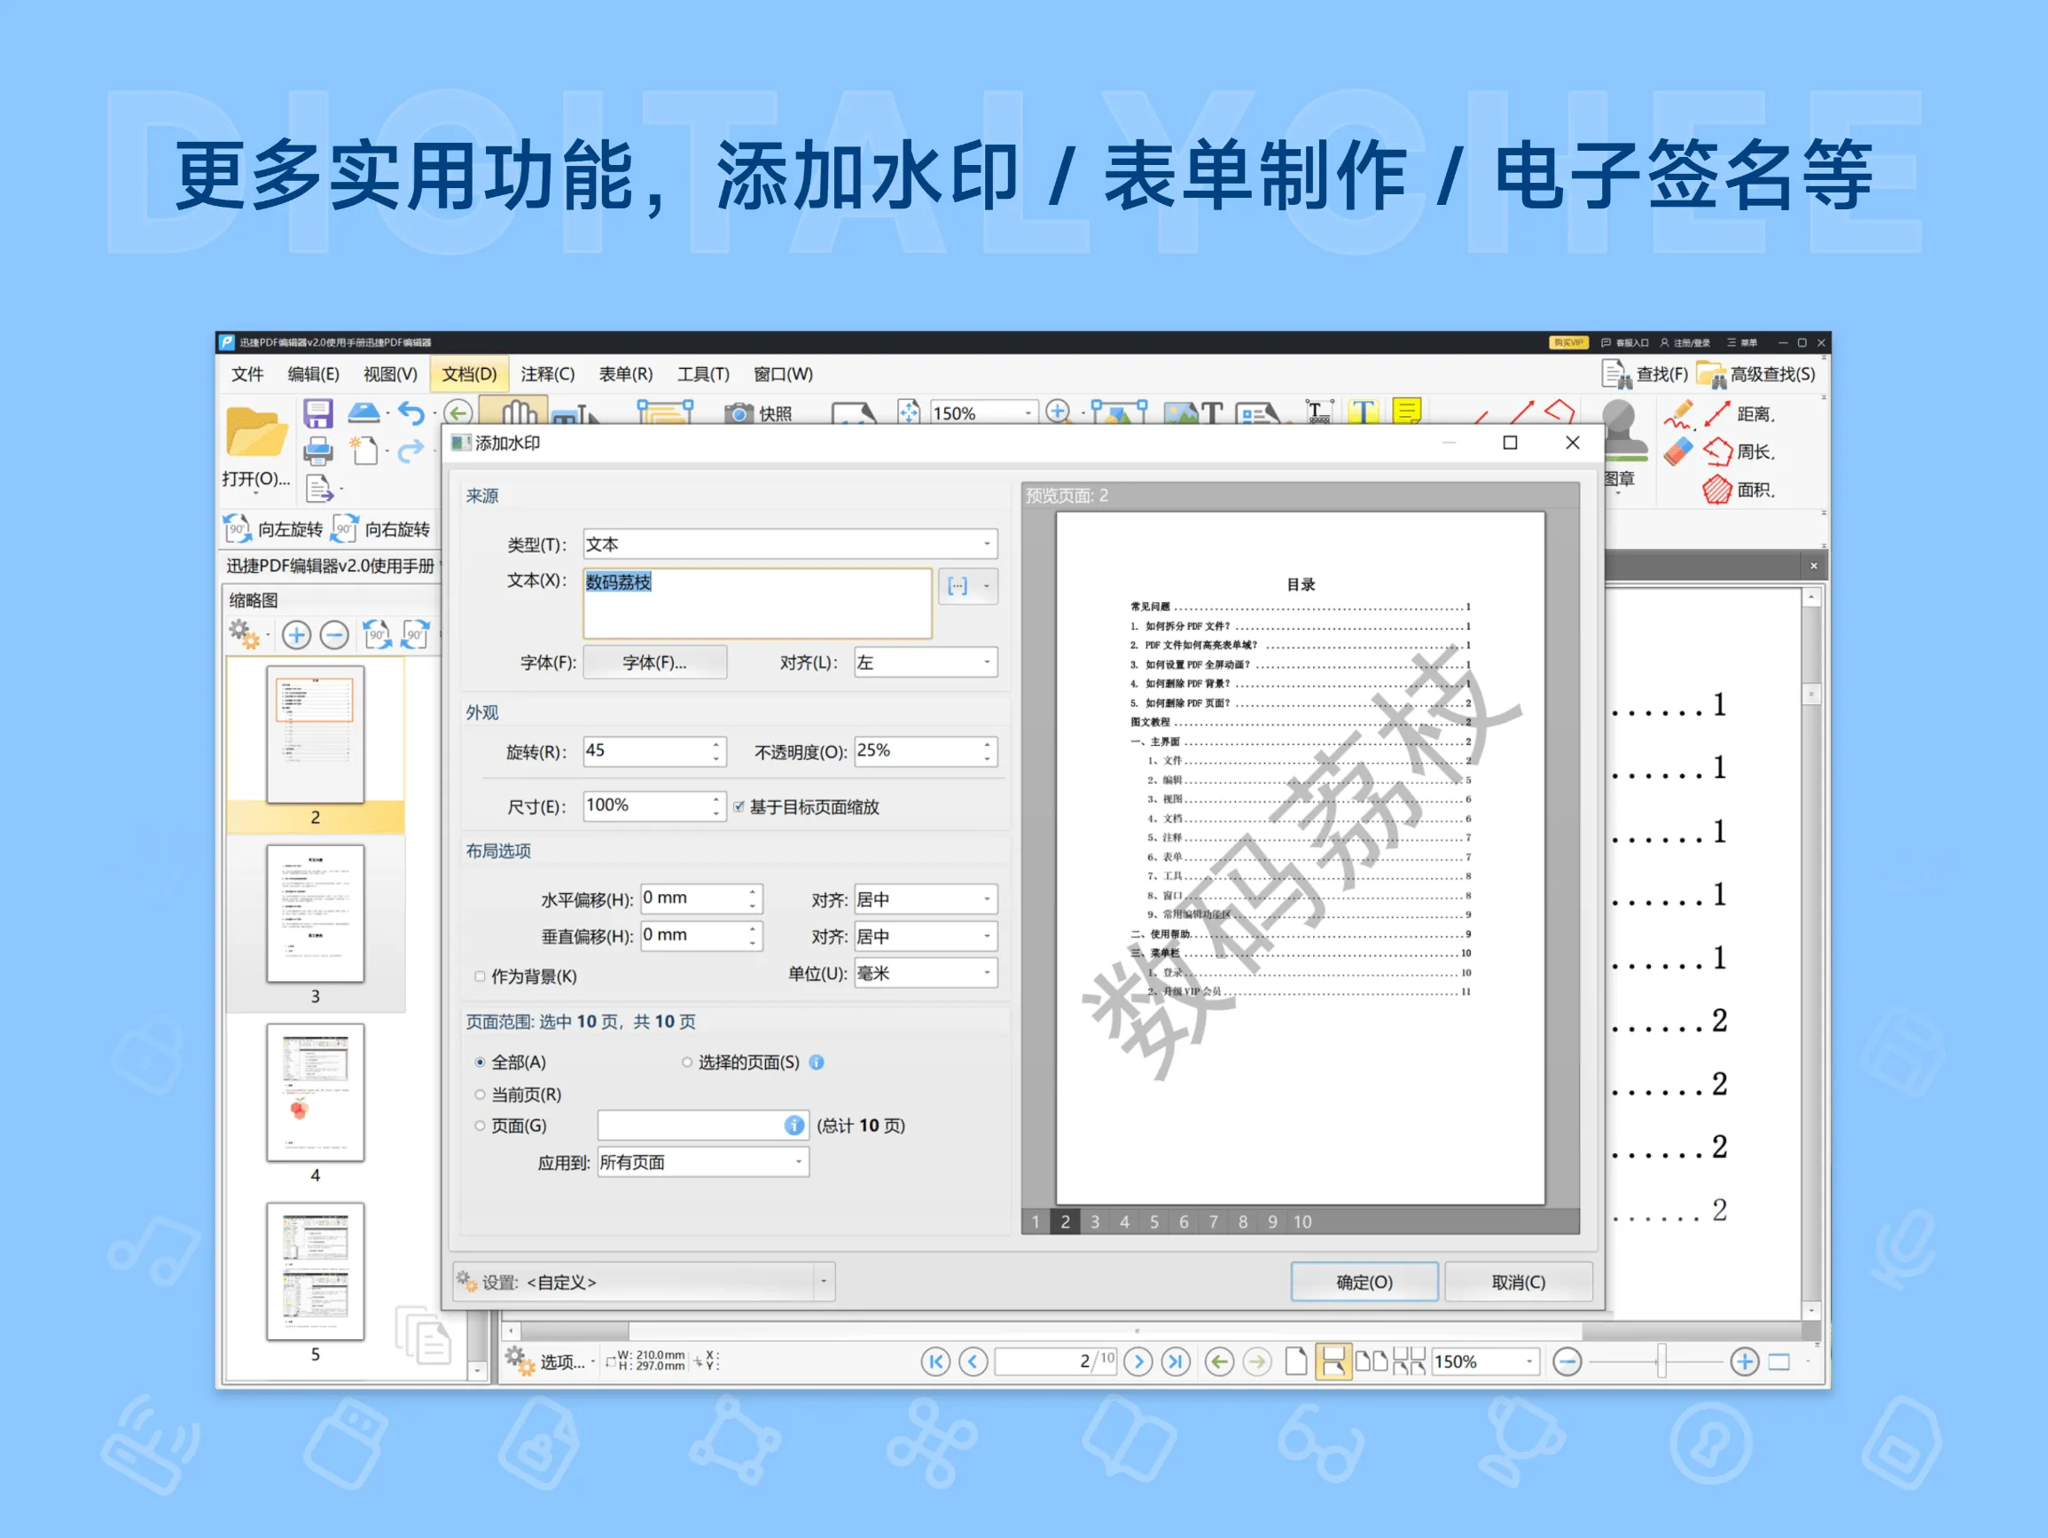Select the 当前页(R) radio option
The image size is (2048, 1538).
(x=479, y=1095)
